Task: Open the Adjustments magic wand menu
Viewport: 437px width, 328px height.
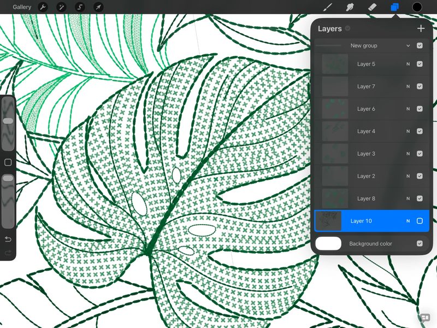Action: (x=61, y=7)
